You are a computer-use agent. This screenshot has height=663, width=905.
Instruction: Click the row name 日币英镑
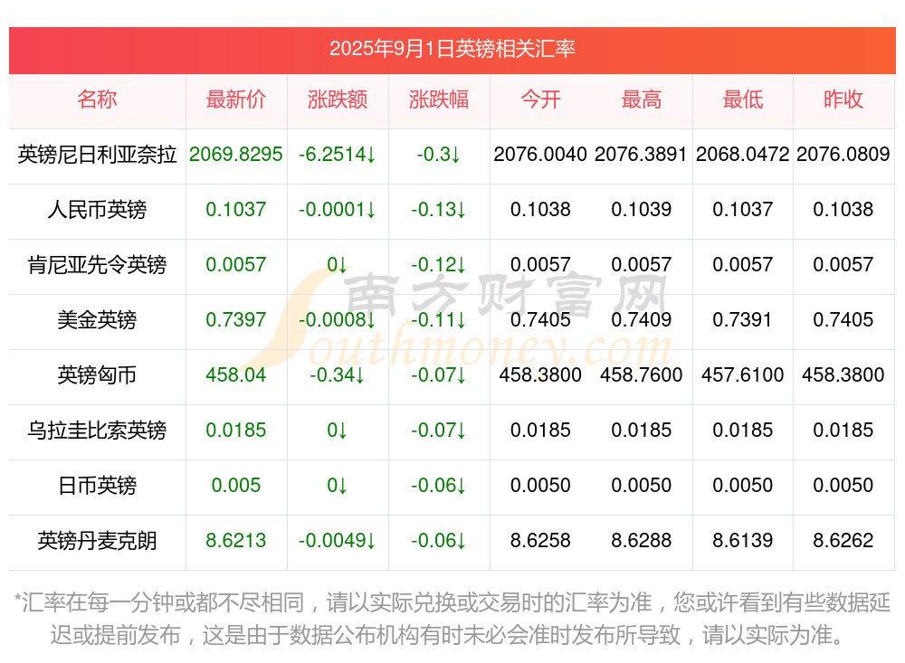tap(97, 486)
